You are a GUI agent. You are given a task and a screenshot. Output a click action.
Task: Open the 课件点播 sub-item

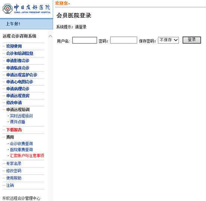(17, 122)
